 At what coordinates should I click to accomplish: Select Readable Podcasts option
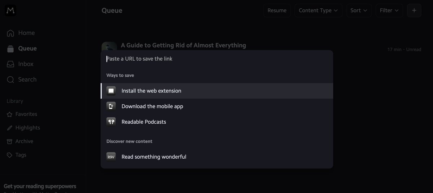[x=217, y=122]
